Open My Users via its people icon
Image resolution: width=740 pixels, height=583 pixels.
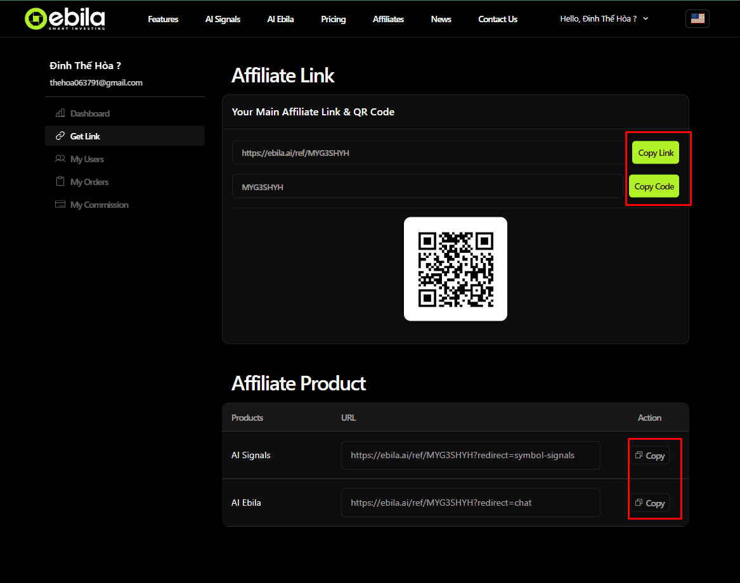[x=59, y=158]
